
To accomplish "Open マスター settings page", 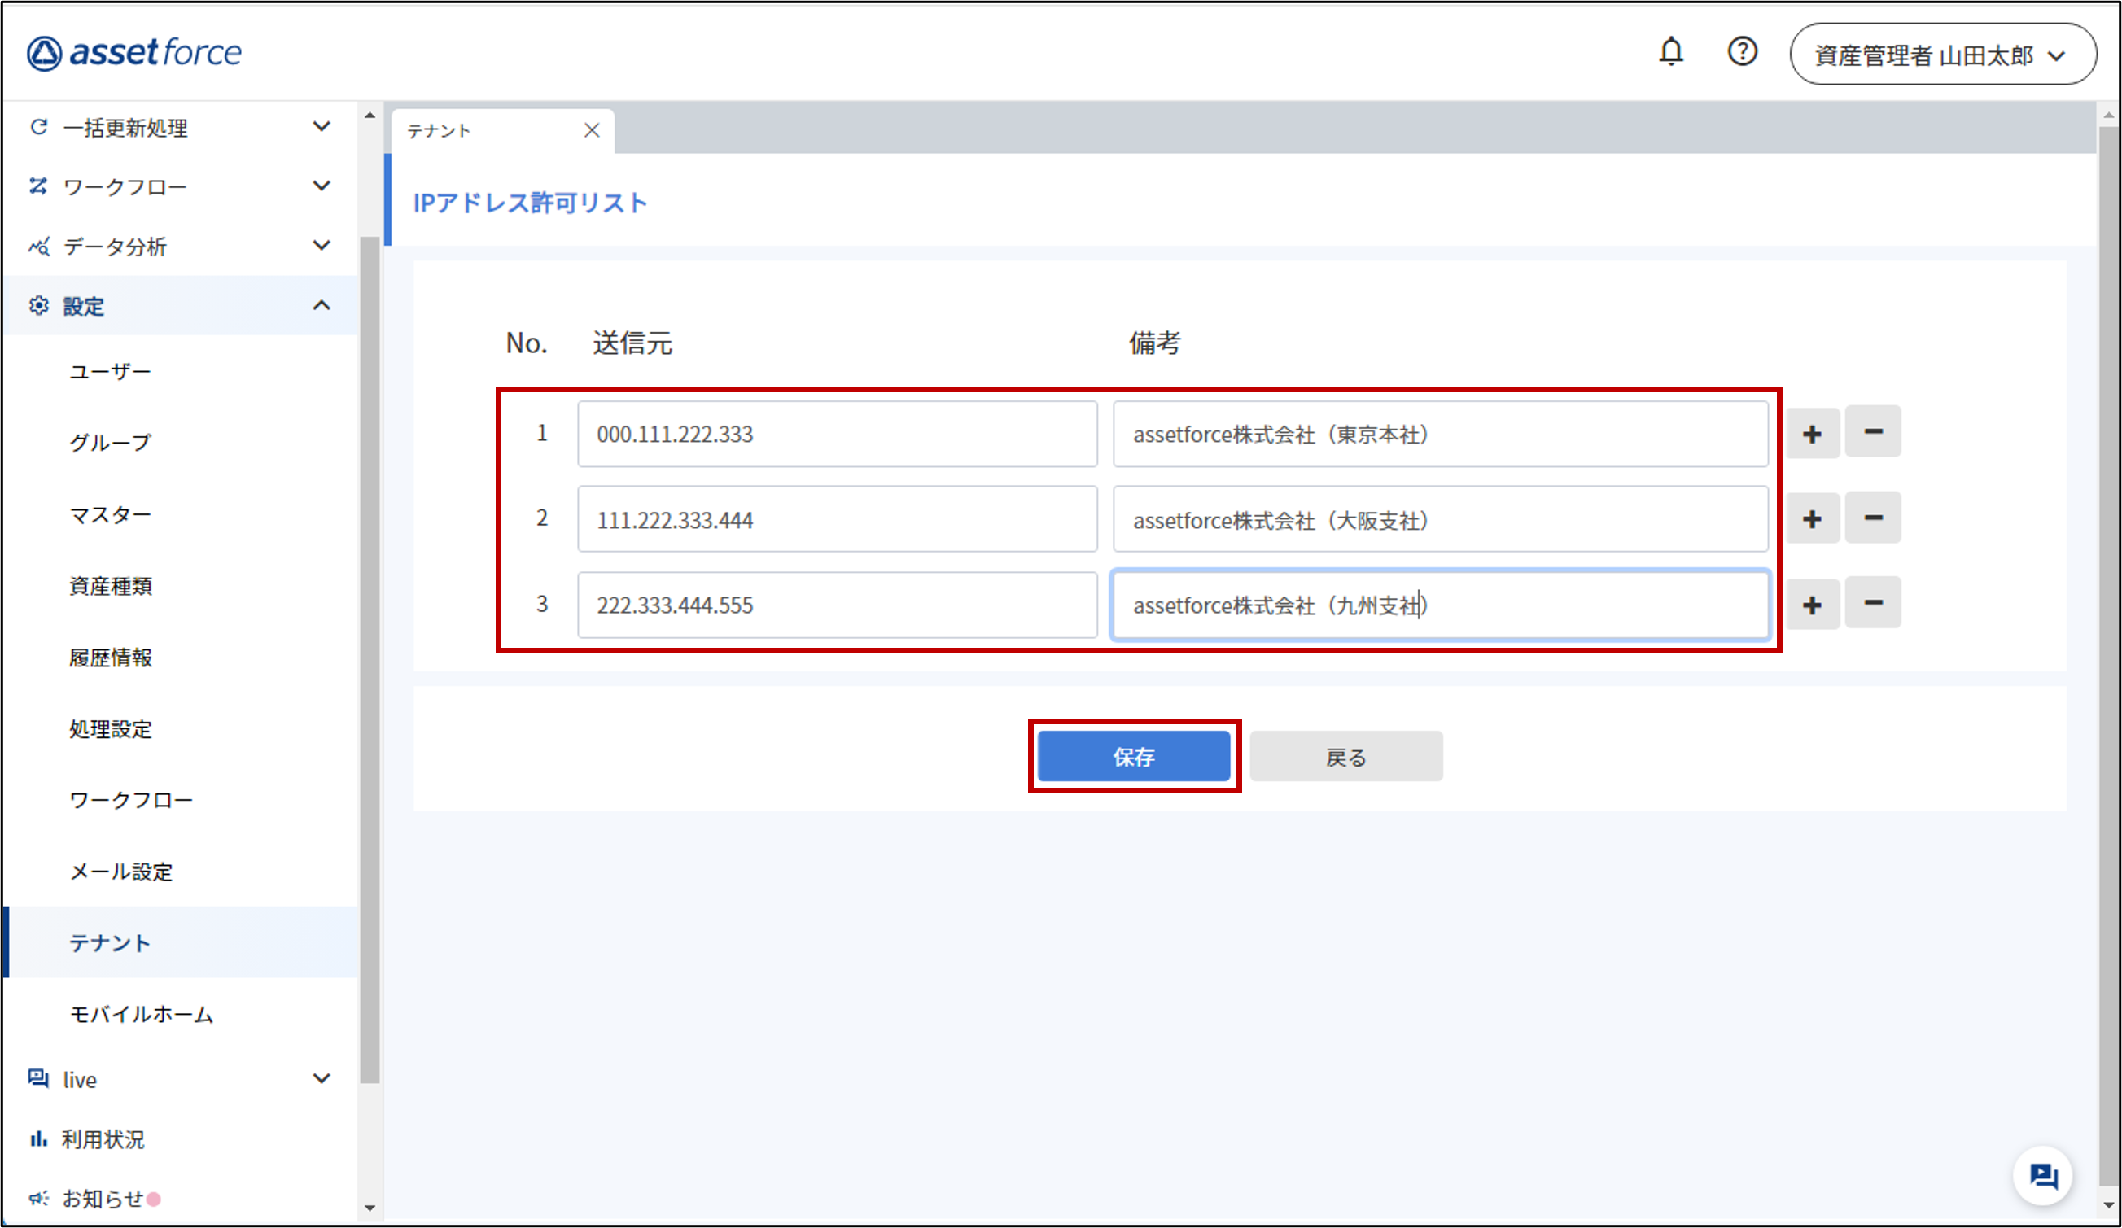I will coord(111,514).
